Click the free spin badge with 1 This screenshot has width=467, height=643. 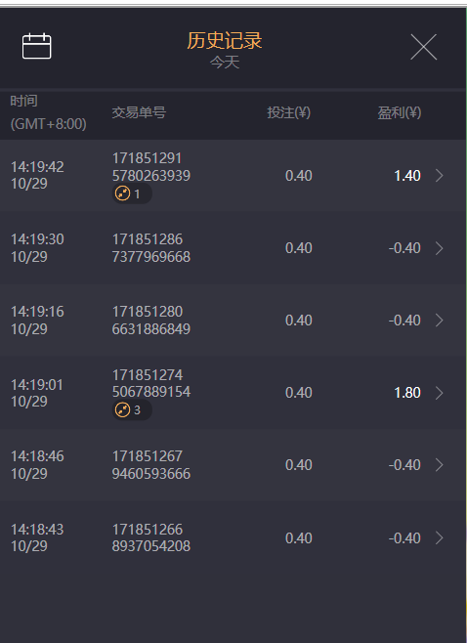pos(132,193)
